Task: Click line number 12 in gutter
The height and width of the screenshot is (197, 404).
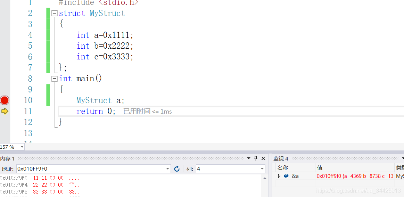Action: (28, 122)
